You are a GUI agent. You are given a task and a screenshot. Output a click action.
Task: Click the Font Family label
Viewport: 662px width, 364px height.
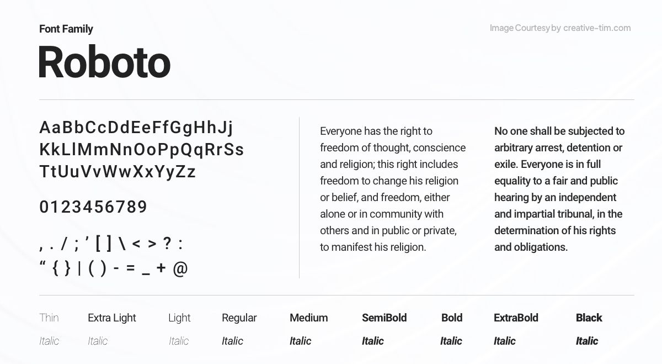pyautogui.click(x=66, y=29)
